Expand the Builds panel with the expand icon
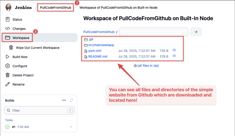235x136 pixels. coord(71,100)
